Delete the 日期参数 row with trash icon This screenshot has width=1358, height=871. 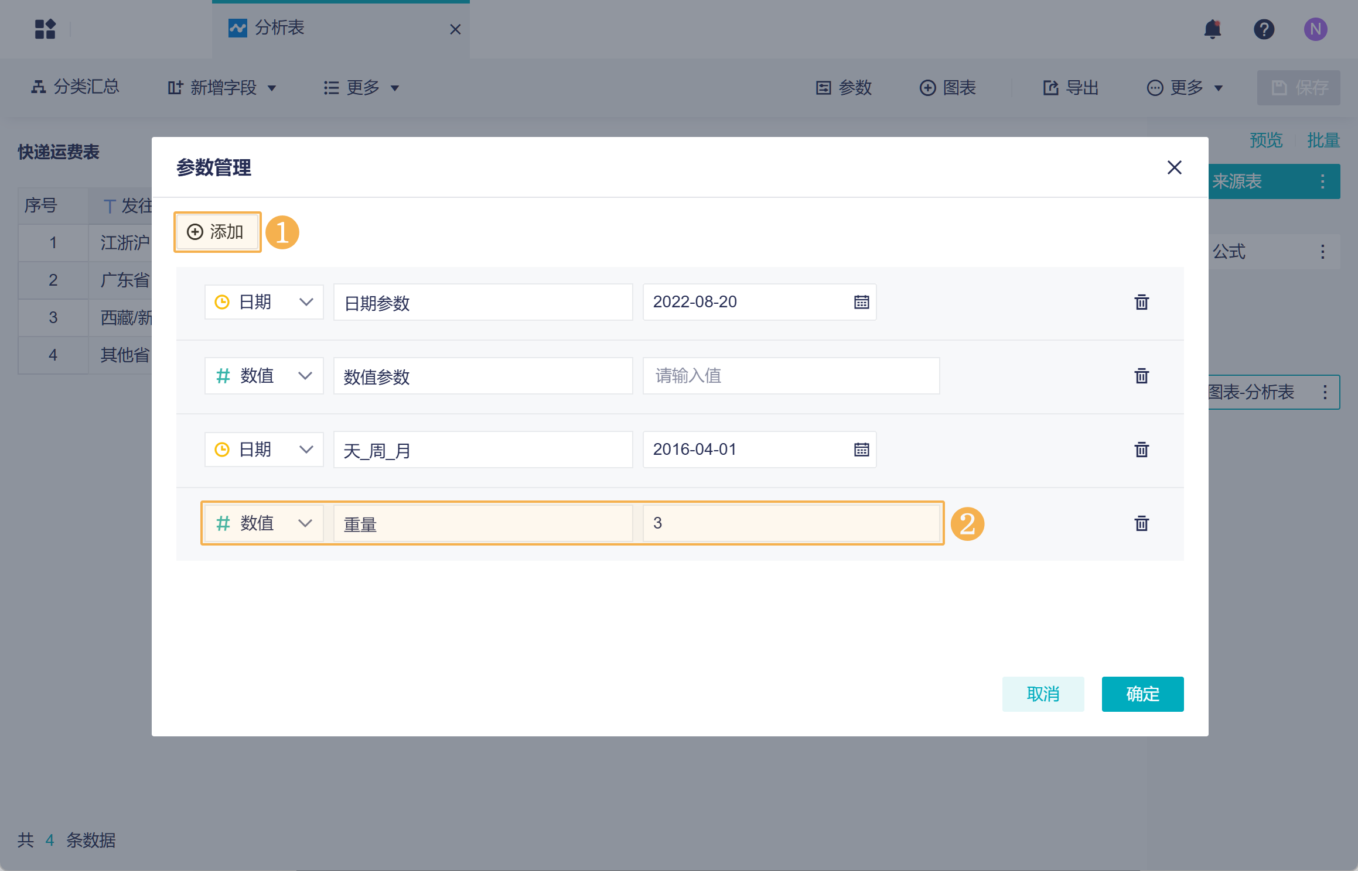[x=1141, y=302]
